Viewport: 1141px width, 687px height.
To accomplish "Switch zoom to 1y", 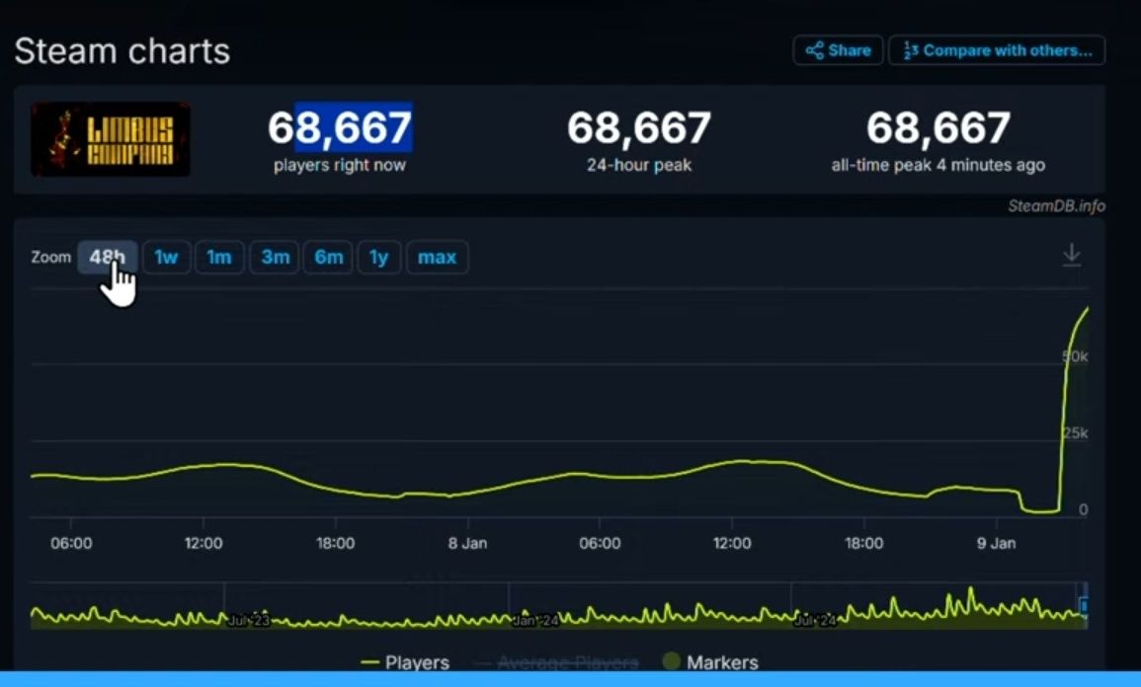I will 378,257.
